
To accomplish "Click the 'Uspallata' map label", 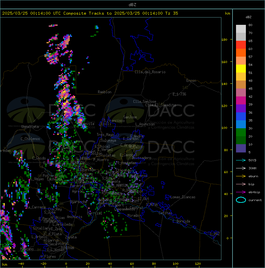I will (30, 127).
